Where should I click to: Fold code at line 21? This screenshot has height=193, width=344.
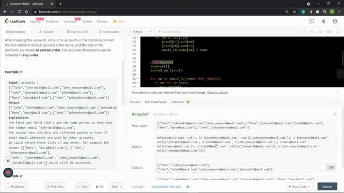click(x=138, y=79)
